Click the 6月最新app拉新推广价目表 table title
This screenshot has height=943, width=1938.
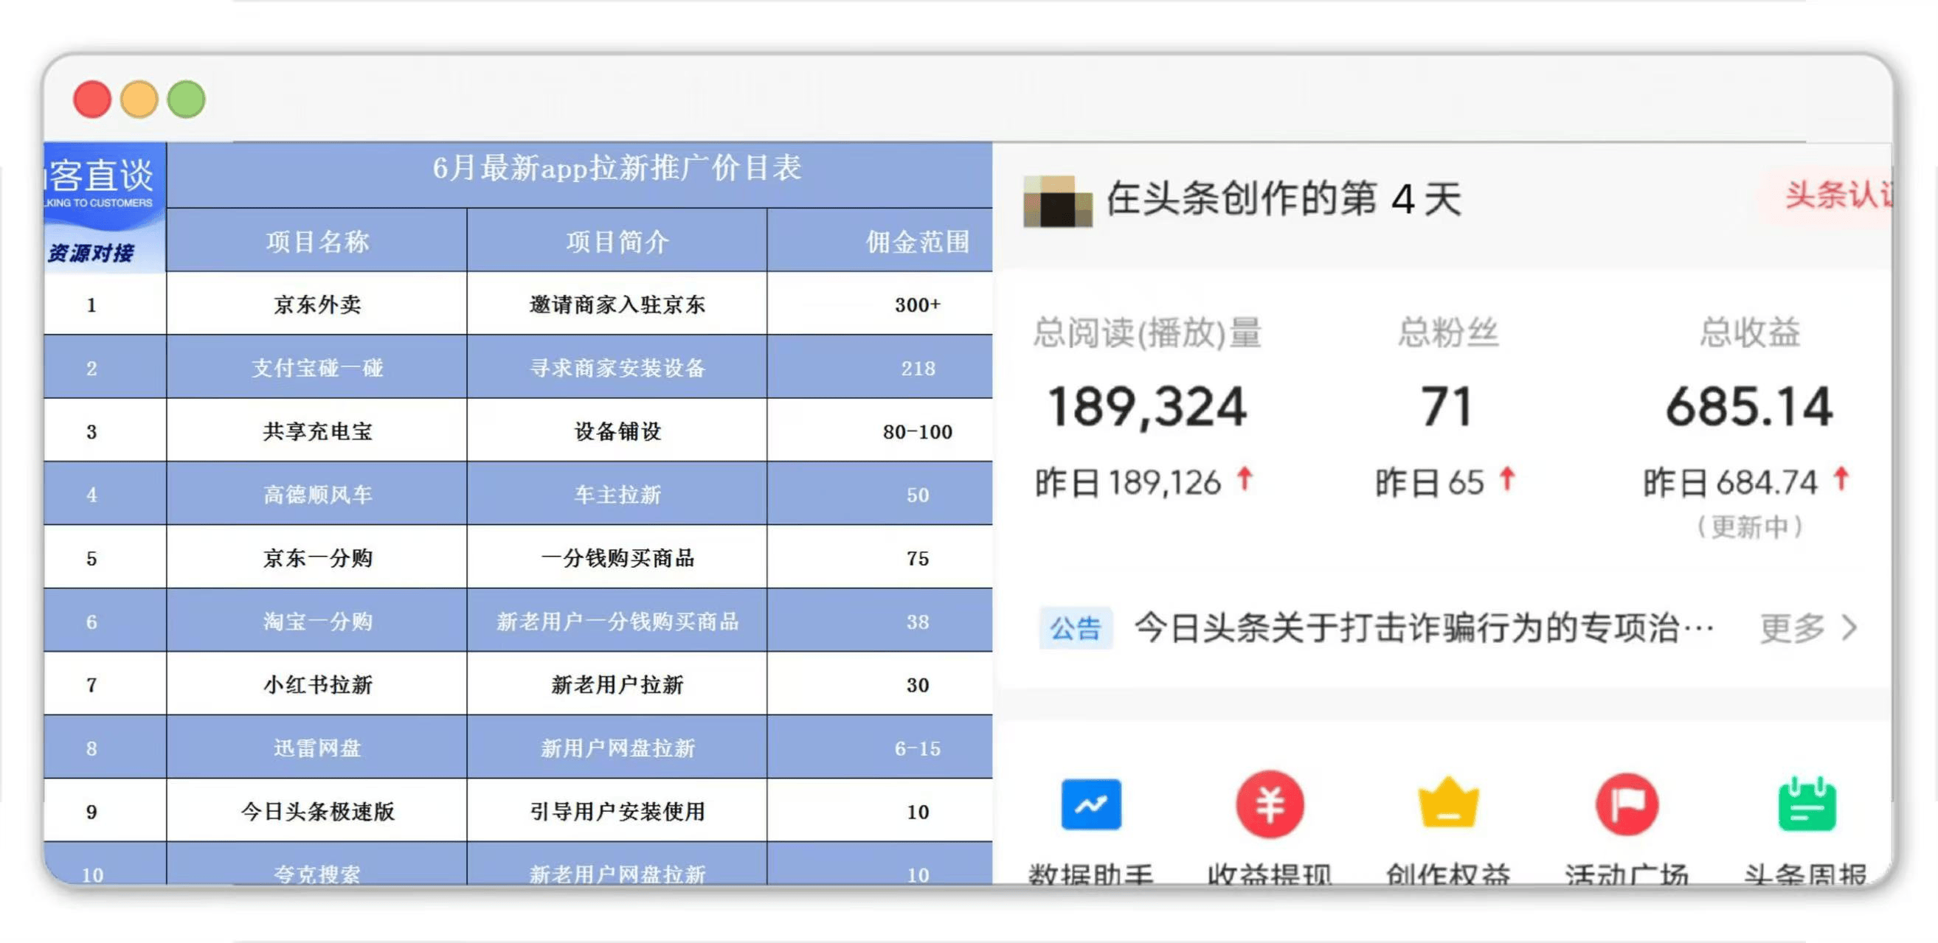point(617,167)
